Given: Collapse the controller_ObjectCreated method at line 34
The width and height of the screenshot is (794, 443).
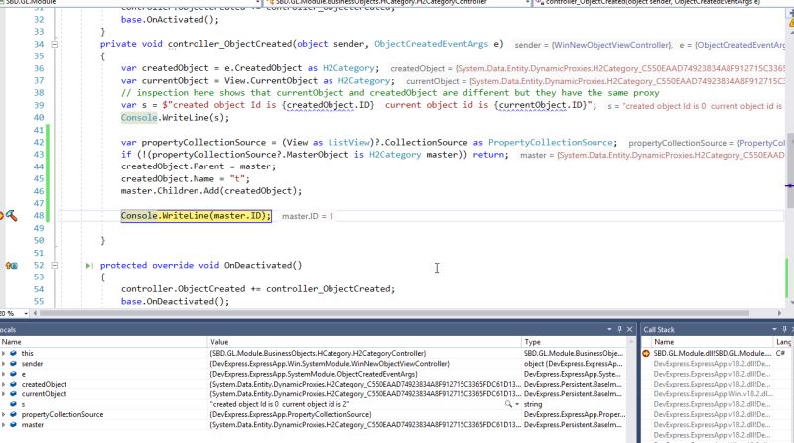Looking at the screenshot, I should coord(55,44).
